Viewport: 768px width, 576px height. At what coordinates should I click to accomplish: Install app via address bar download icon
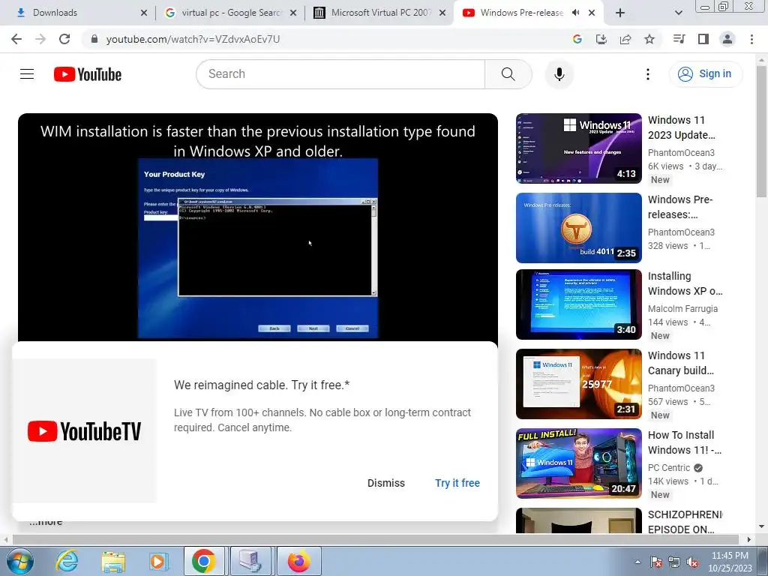(601, 39)
